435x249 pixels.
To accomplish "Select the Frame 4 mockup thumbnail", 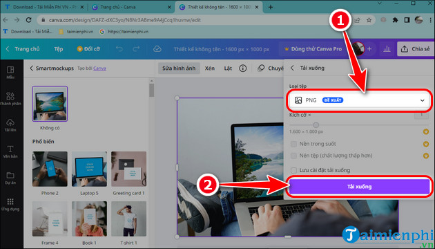I will point(50,219).
